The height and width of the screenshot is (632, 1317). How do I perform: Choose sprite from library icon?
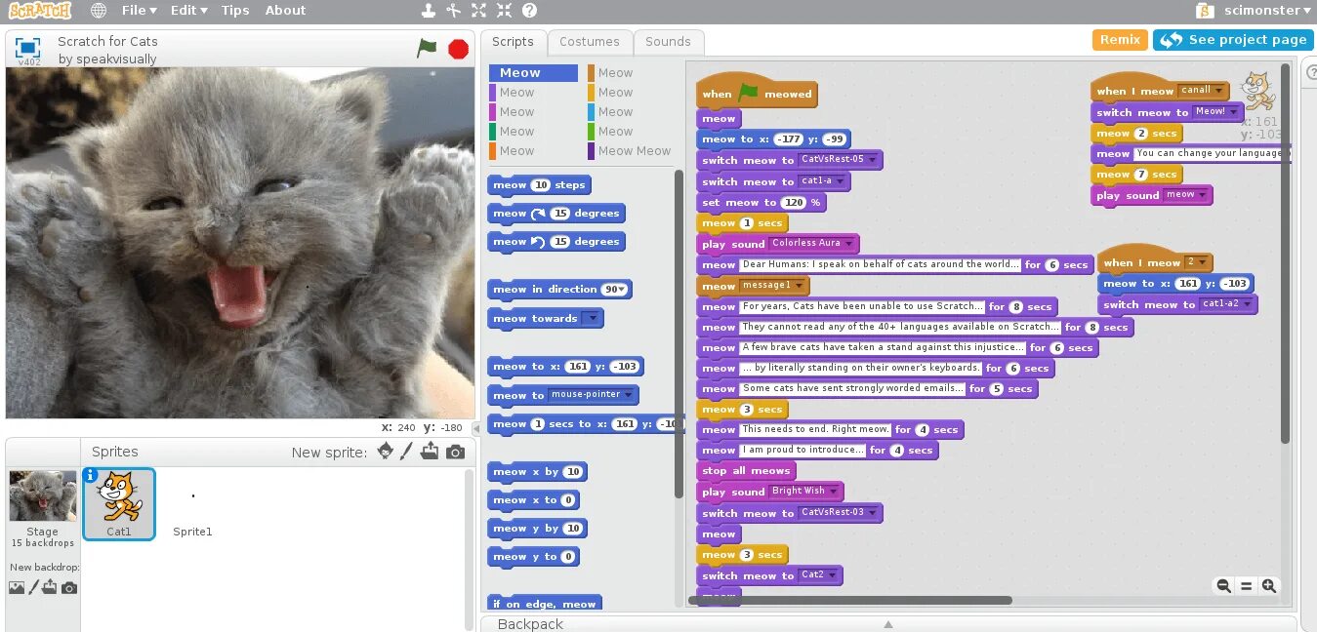[x=386, y=452]
